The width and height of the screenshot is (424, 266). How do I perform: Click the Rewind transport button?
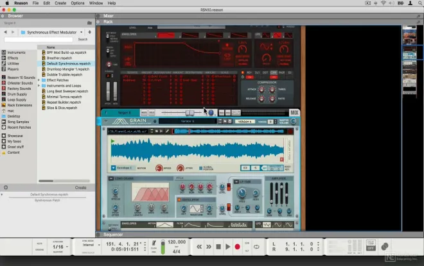(199, 247)
